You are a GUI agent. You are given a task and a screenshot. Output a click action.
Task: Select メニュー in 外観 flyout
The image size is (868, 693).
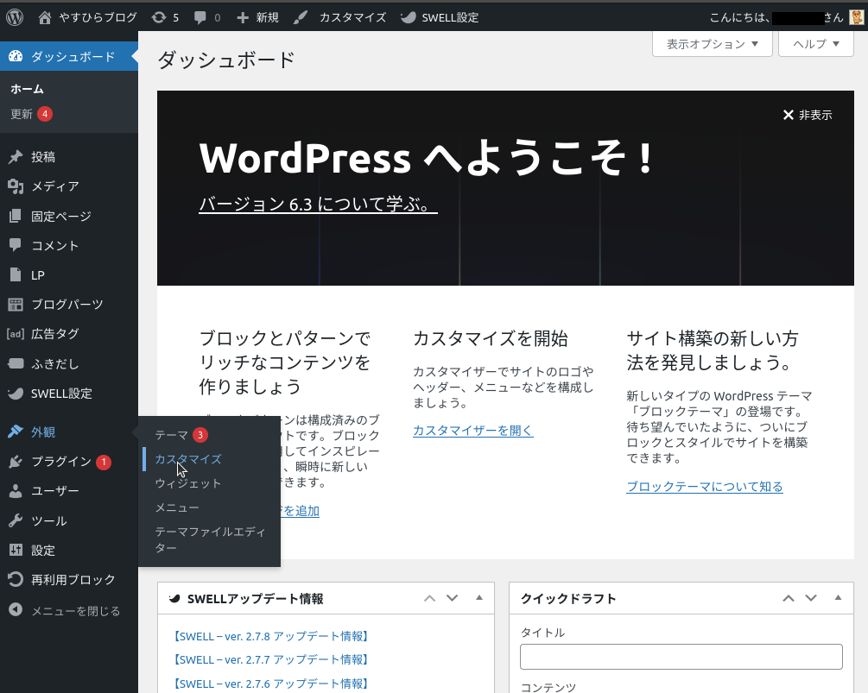(x=177, y=507)
